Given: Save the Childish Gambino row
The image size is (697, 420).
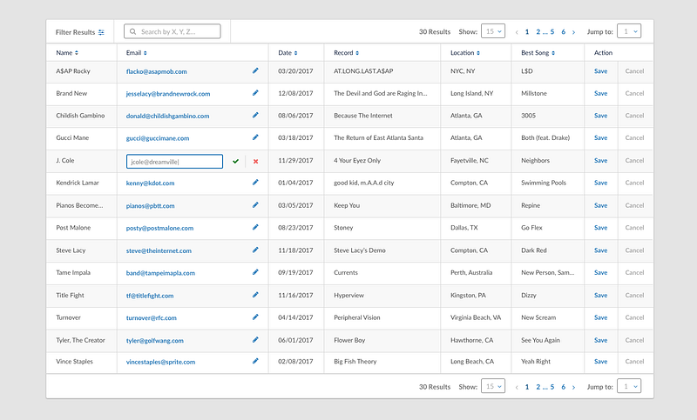Looking at the screenshot, I should (x=600, y=116).
